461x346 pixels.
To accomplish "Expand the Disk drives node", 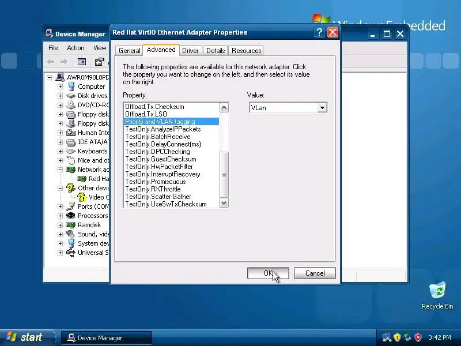I will pyautogui.click(x=61, y=96).
